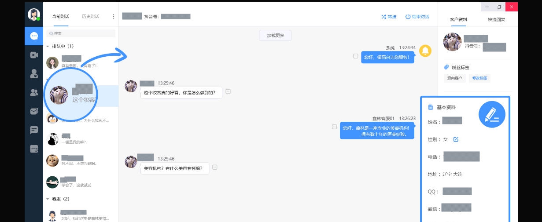This screenshot has width=542, height=222.
Task: Click the 转接 transfer button
Action: click(x=389, y=17)
